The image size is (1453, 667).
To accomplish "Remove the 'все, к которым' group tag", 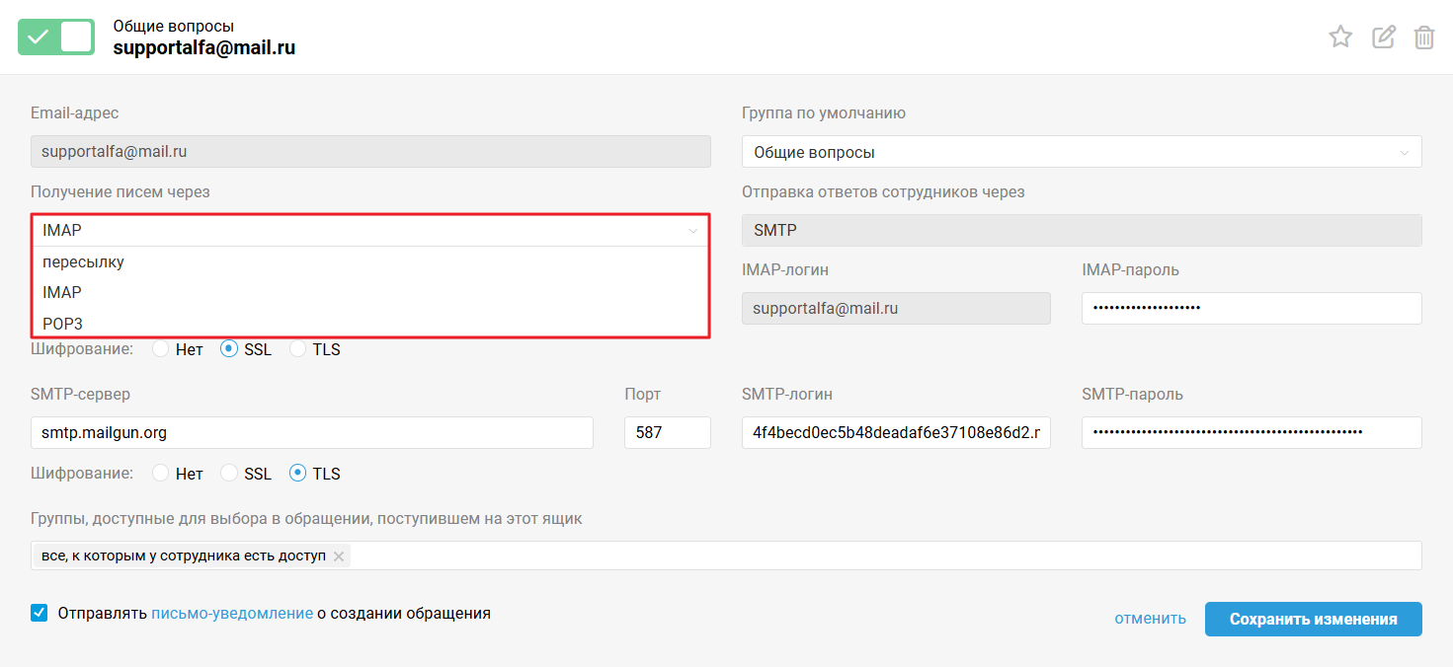I will pyautogui.click(x=339, y=556).
